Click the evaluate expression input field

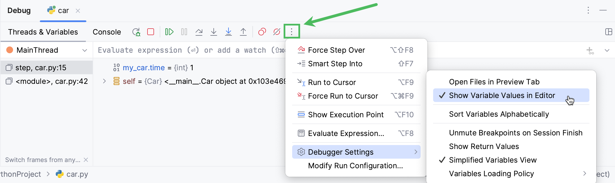coord(185,50)
